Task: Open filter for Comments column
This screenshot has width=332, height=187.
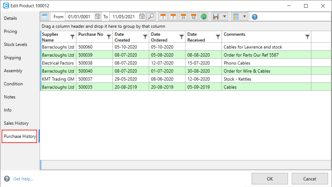Action: pos(307,37)
